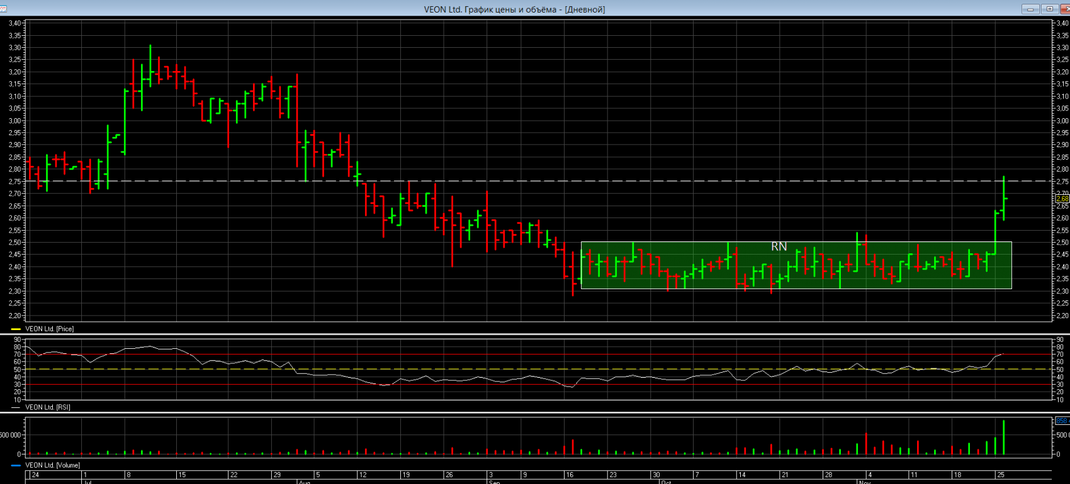Click the date label '25' on the time axis

1000,475
